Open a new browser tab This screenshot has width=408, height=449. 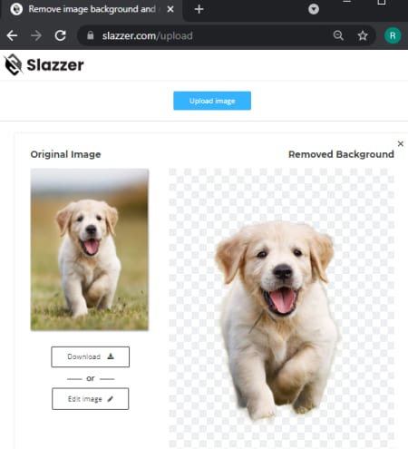coord(199,9)
